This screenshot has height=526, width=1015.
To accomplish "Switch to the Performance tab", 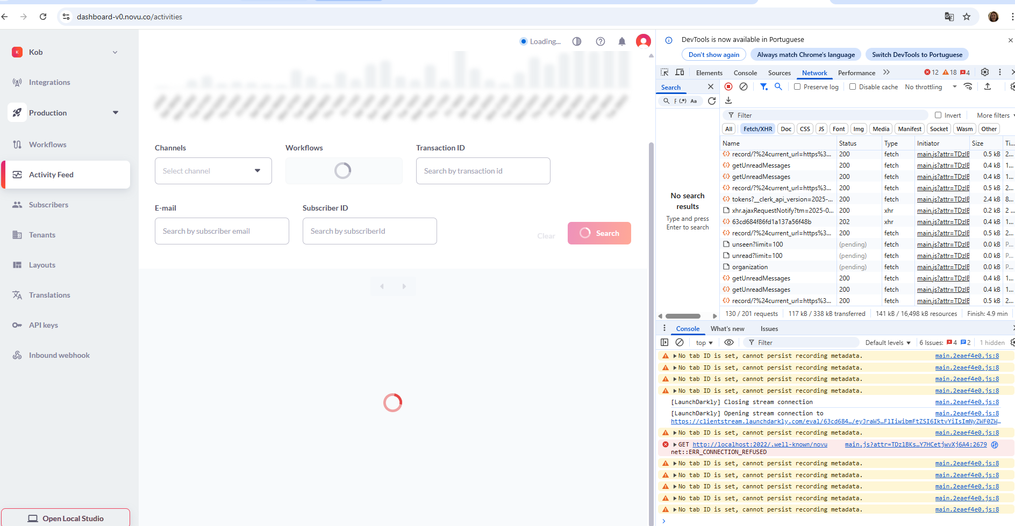I will click(x=856, y=73).
